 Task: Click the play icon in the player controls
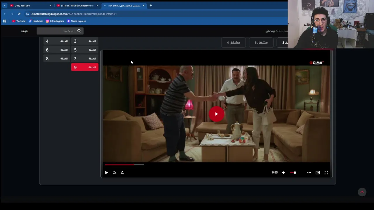point(106,173)
